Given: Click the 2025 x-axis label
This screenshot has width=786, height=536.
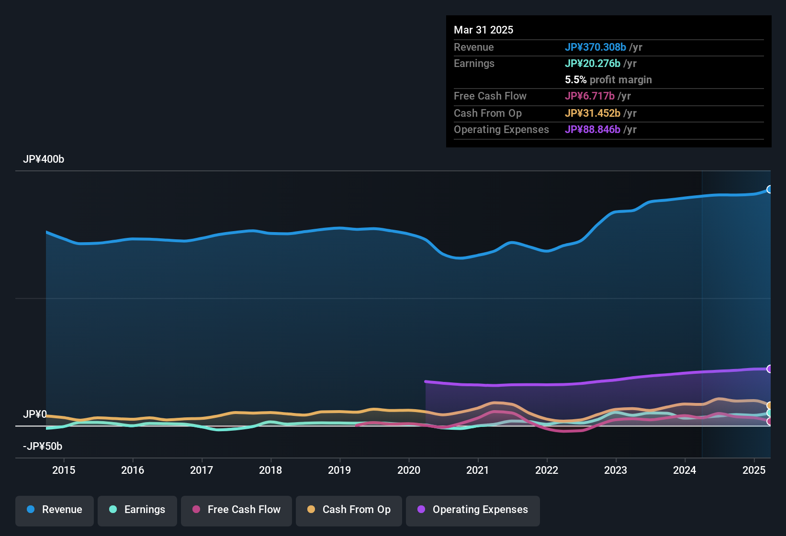Looking at the screenshot, I should [x=754, y=470].
